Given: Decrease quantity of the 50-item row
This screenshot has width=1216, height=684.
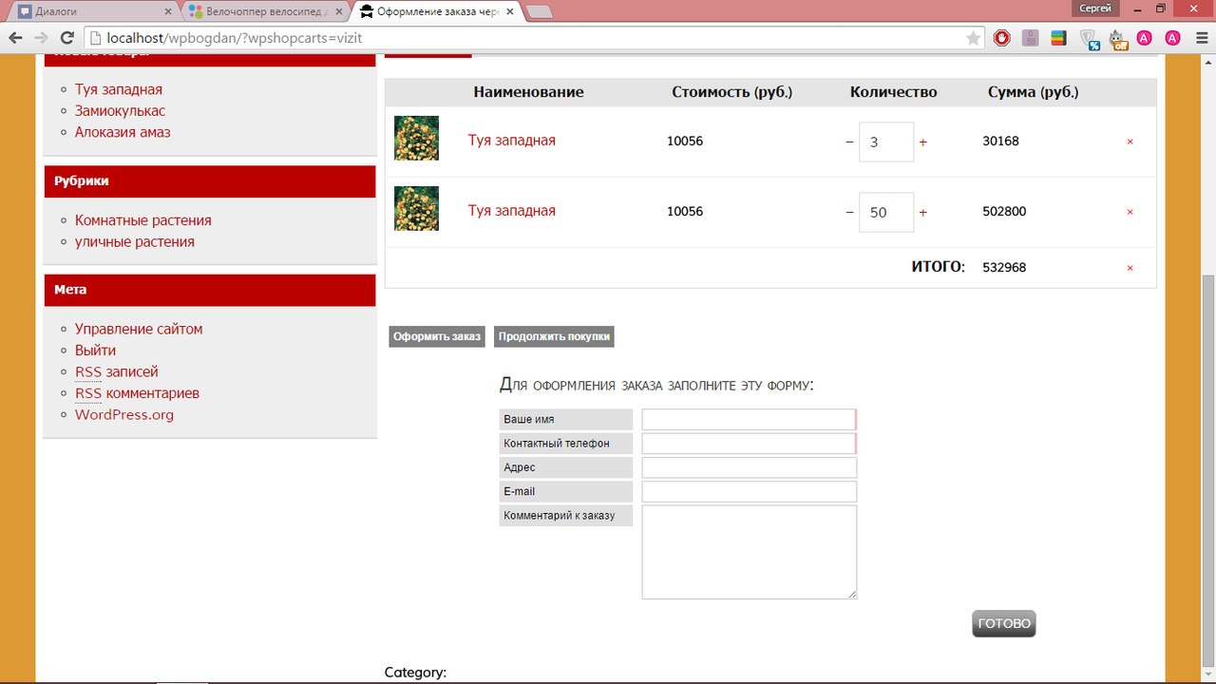Looking at the screenshot, I should [x=849, y=212].
